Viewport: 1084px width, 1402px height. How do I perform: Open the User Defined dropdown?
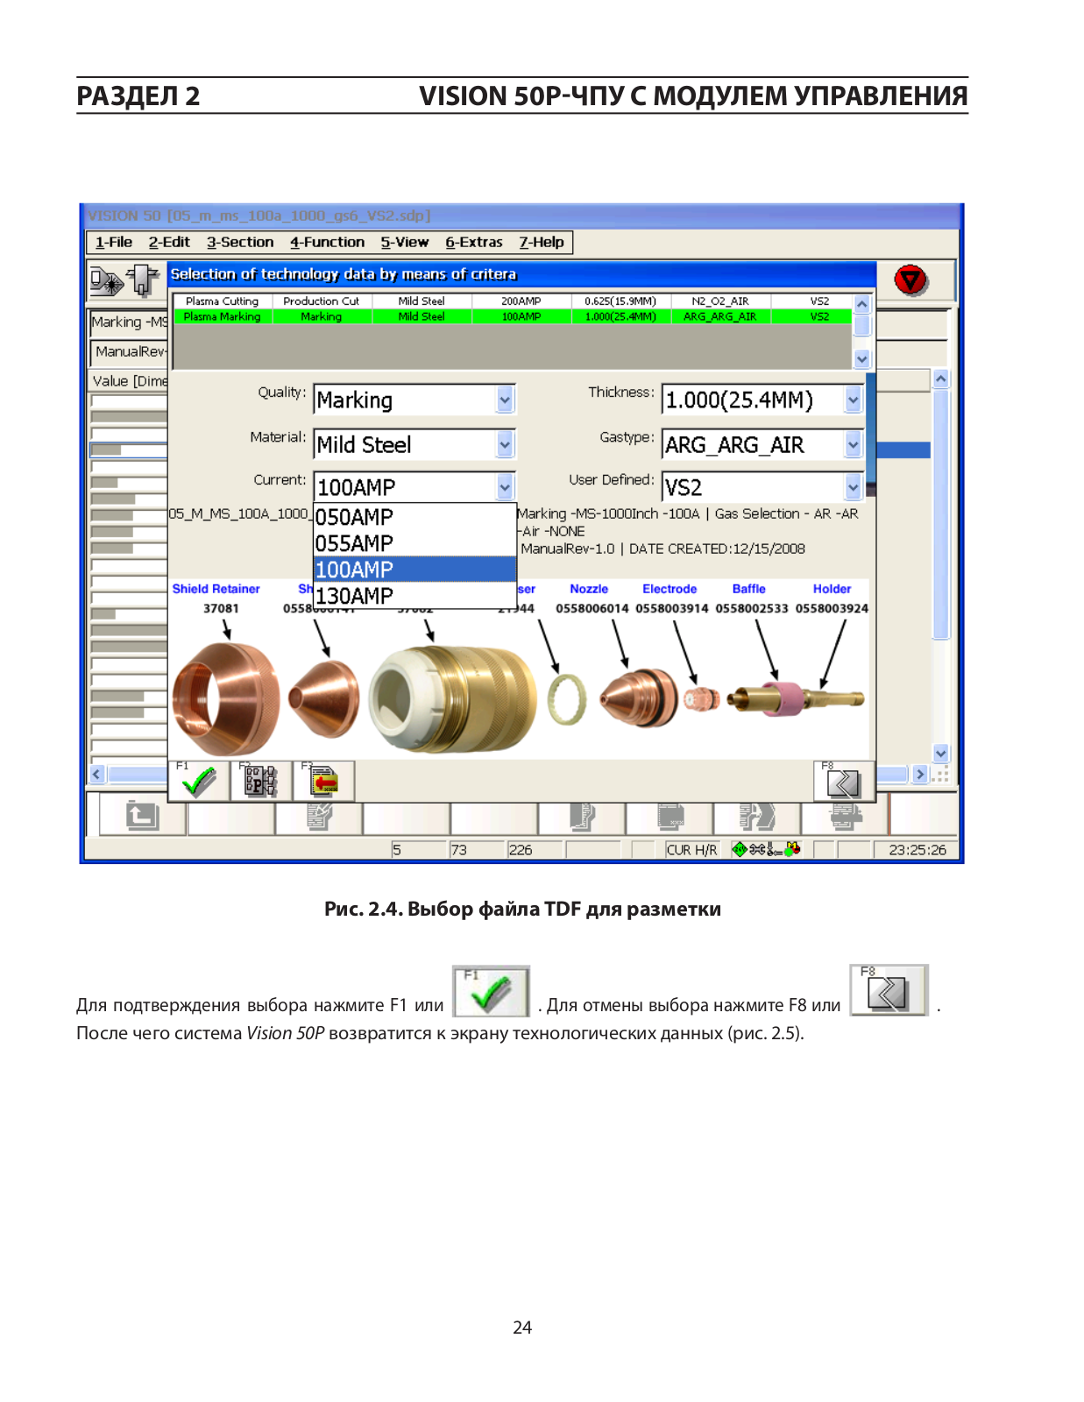click(x=854, y=487)
